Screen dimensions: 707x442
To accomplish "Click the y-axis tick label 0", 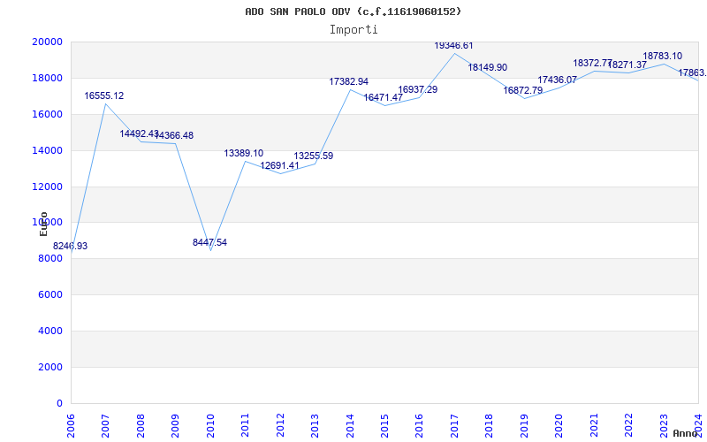I will [x=59, y=403].
